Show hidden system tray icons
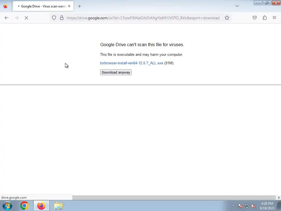The width and height of the screenshot is (281, 211). (233, 206)
